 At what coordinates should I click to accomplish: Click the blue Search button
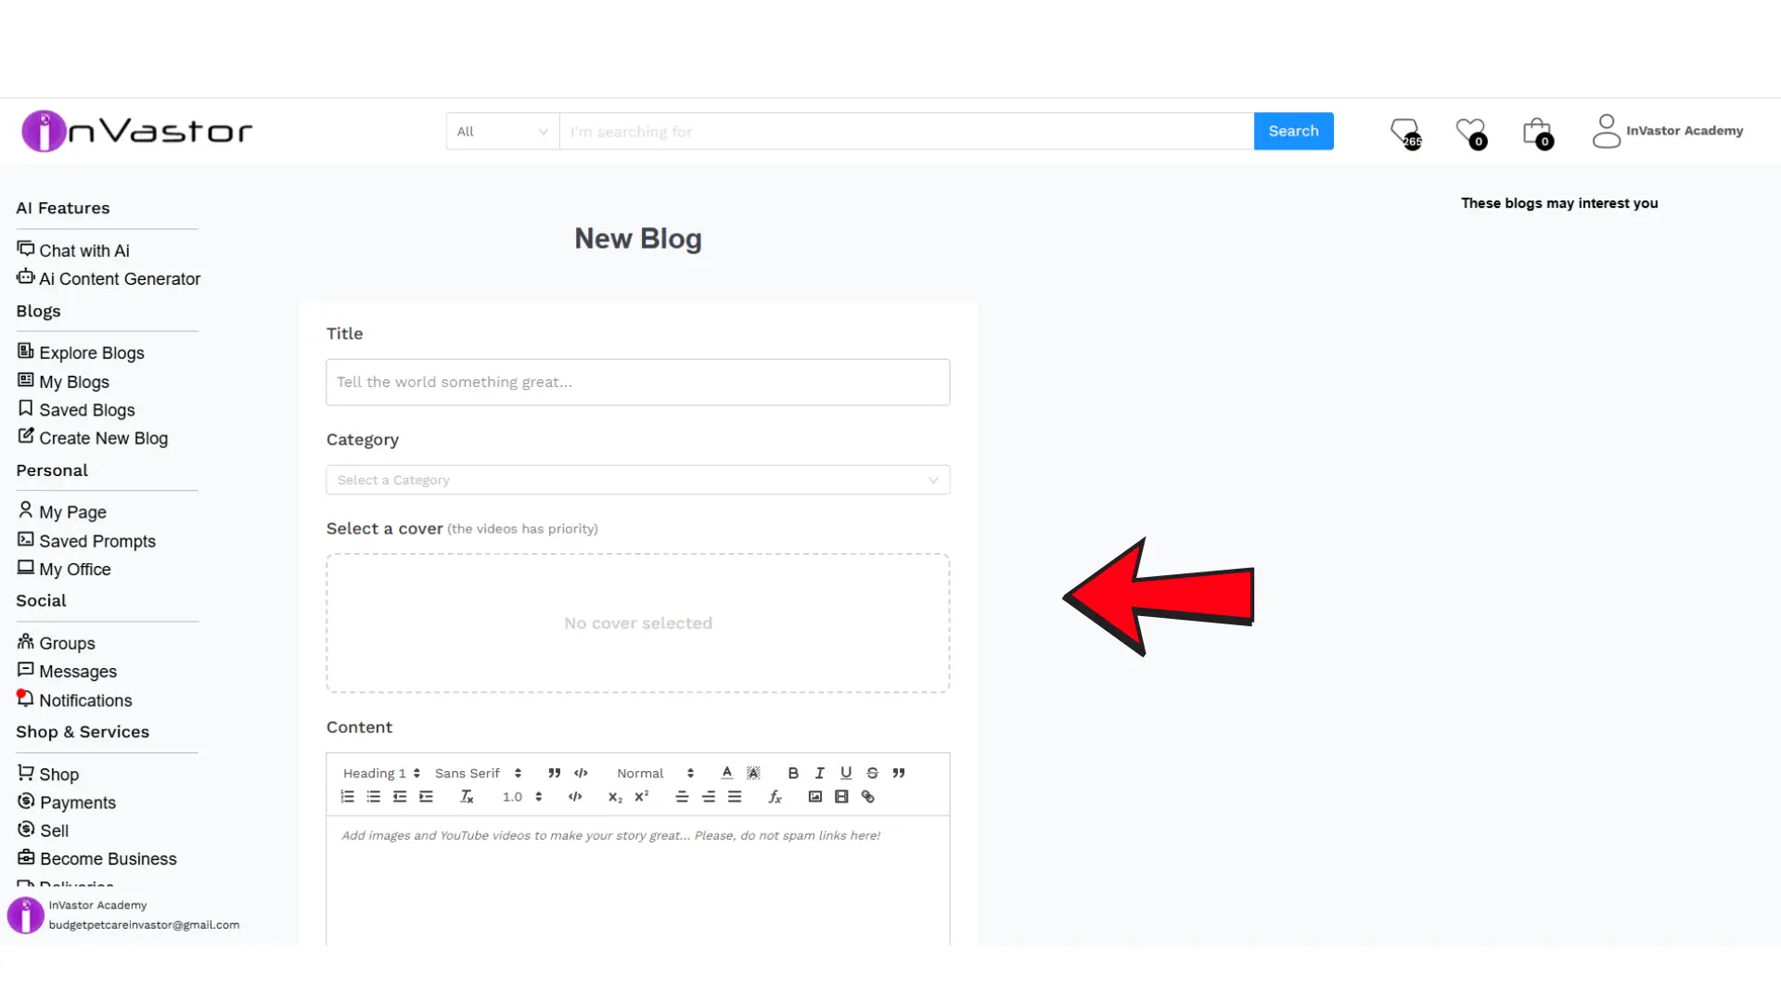(1293, 131)
